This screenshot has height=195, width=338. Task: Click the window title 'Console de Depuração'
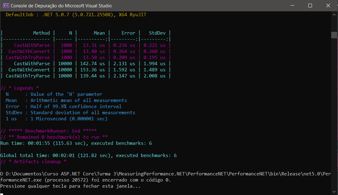(x=61, y=6)
